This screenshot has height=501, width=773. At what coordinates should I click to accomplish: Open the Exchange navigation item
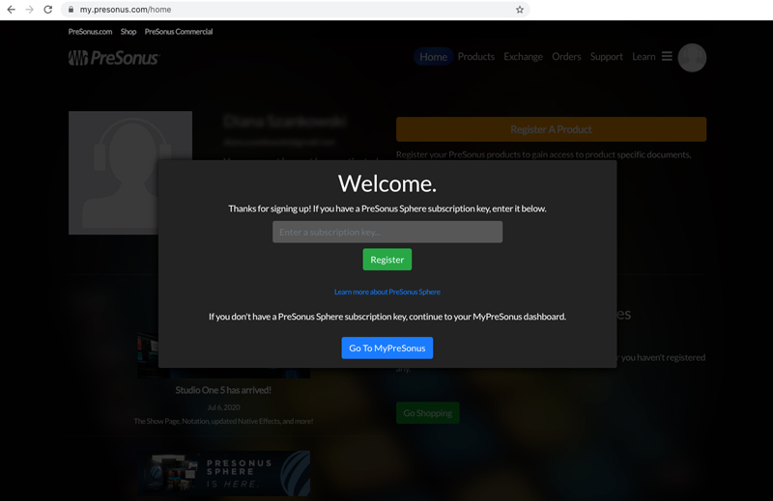523,57
